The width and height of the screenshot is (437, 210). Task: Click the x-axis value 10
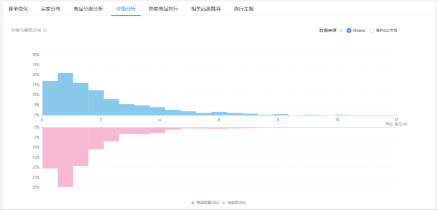click(337, 120)
